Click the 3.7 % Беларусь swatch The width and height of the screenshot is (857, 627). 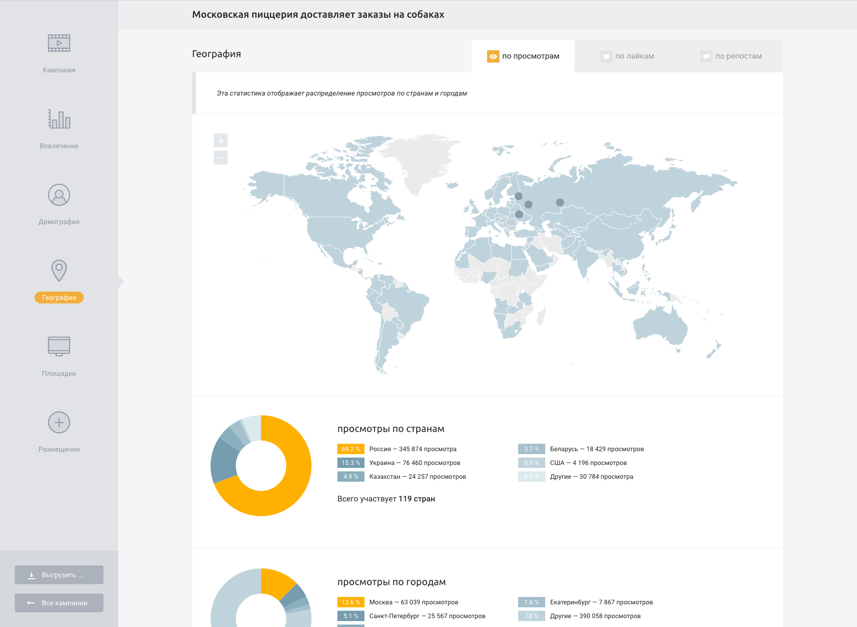531,449
